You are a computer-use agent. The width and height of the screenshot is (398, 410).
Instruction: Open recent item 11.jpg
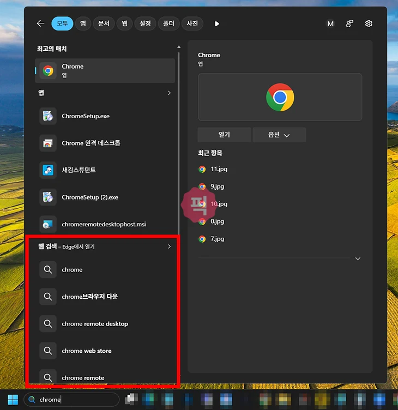tap(213, 169)
